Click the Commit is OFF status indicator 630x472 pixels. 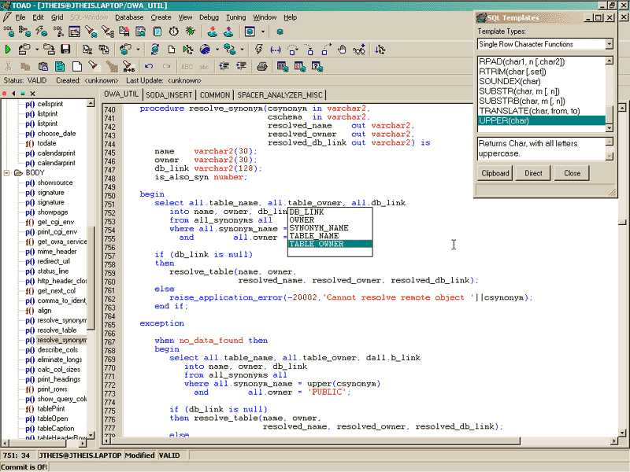point(24,467)
